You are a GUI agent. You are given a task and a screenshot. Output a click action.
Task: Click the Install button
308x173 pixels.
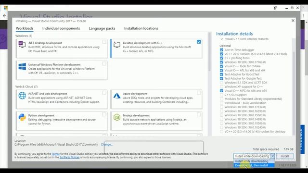[284, 156]
